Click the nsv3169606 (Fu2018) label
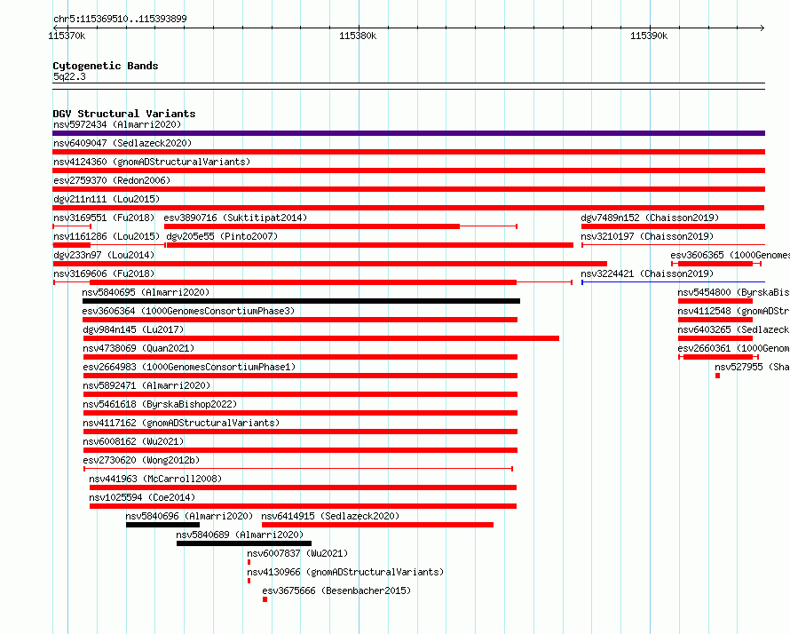 (x=104, y=273)
